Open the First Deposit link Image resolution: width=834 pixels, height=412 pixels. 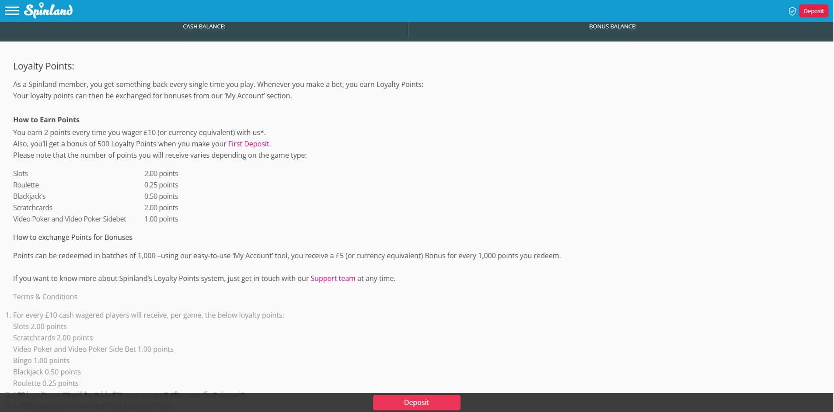point(248,144)
